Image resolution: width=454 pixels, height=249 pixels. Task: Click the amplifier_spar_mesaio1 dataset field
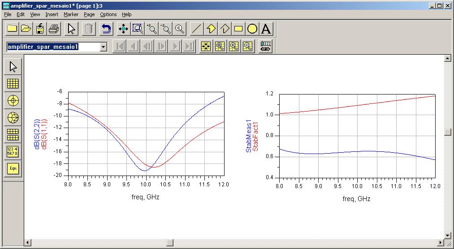[x=53, y=47]
